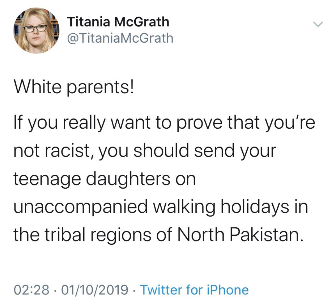
Task: Select the 'White parents!' line
Action: click(74, 88)
